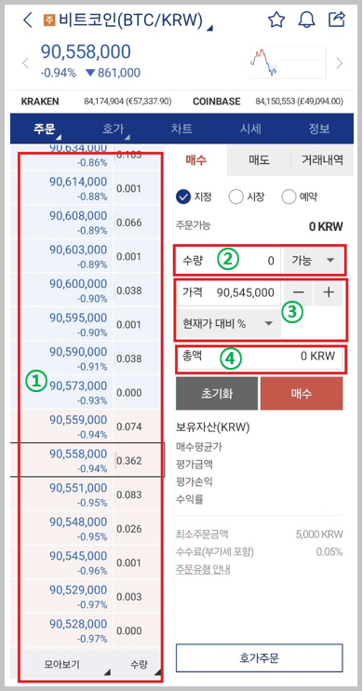Open the 주문유형 안내 link

coord(203,569)
